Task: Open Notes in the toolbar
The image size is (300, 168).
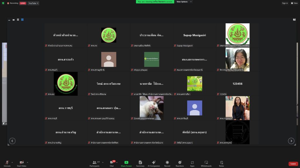Action: point(221,163)
